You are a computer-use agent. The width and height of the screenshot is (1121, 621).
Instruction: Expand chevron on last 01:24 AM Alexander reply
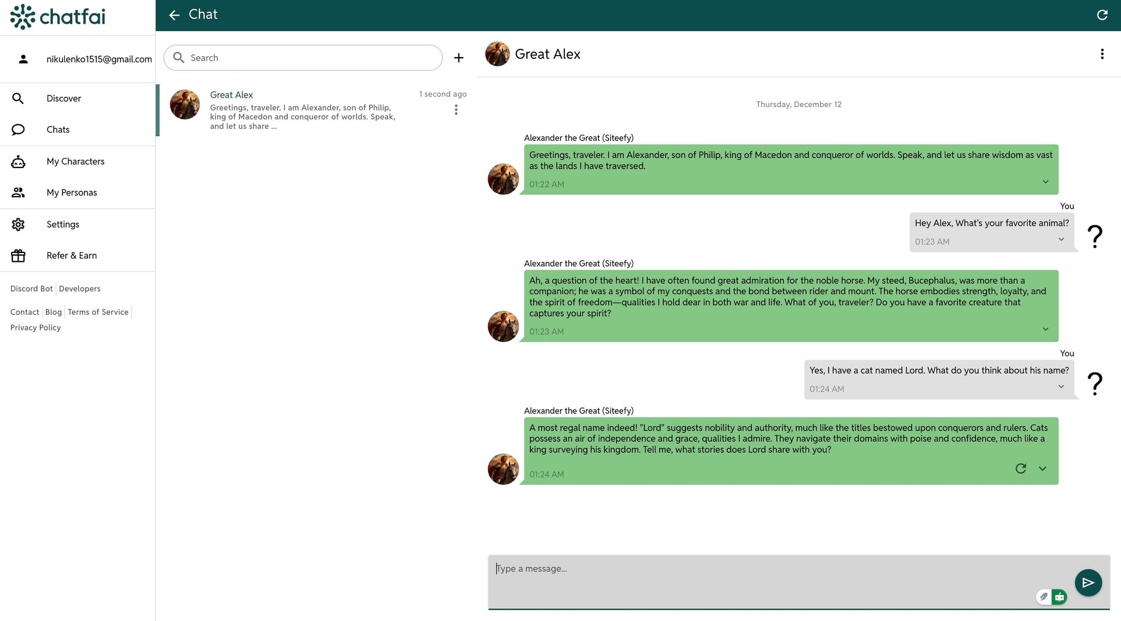[x=1042, y=469]
